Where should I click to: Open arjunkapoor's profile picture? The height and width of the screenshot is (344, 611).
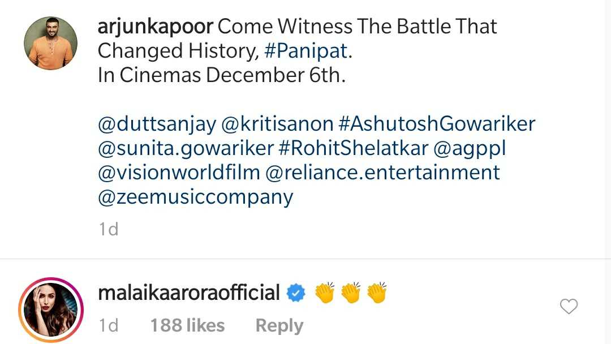pyautogui.click(x=51, y=43)
